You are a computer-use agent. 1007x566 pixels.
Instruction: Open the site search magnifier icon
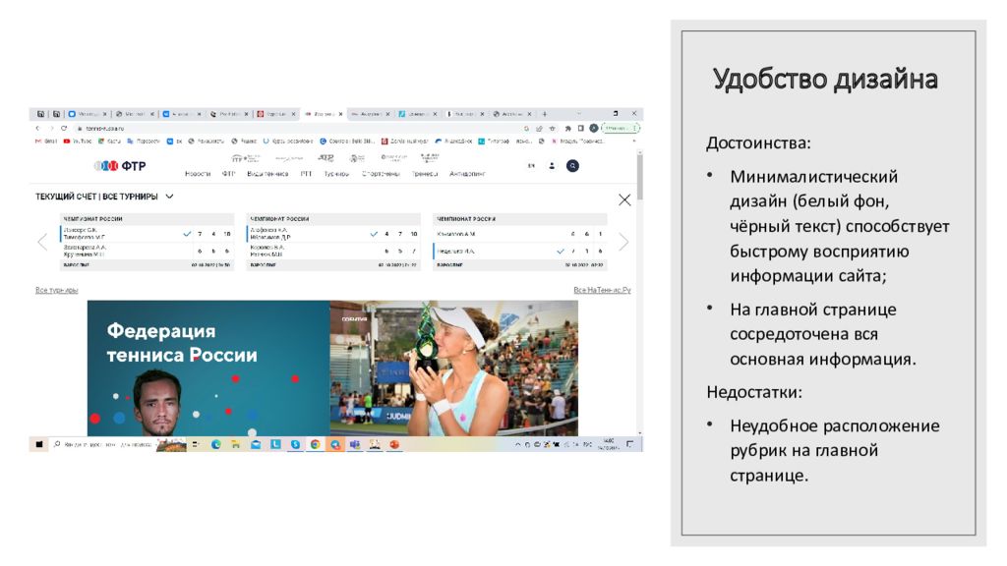pyautogui.click(x=572, y=166)
